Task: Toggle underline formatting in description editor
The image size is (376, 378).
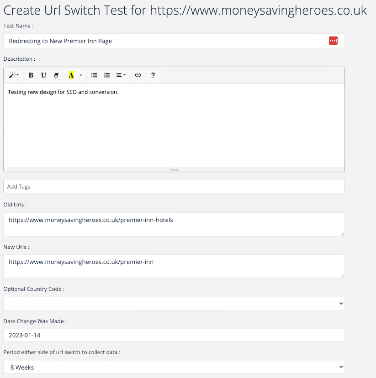Action: coord(43,75)
